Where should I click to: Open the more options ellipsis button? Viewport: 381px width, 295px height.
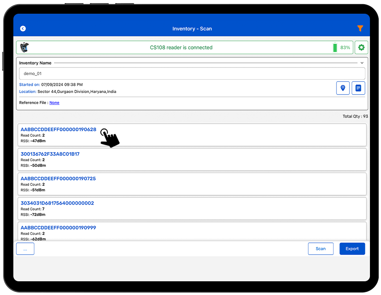point(25,249)
